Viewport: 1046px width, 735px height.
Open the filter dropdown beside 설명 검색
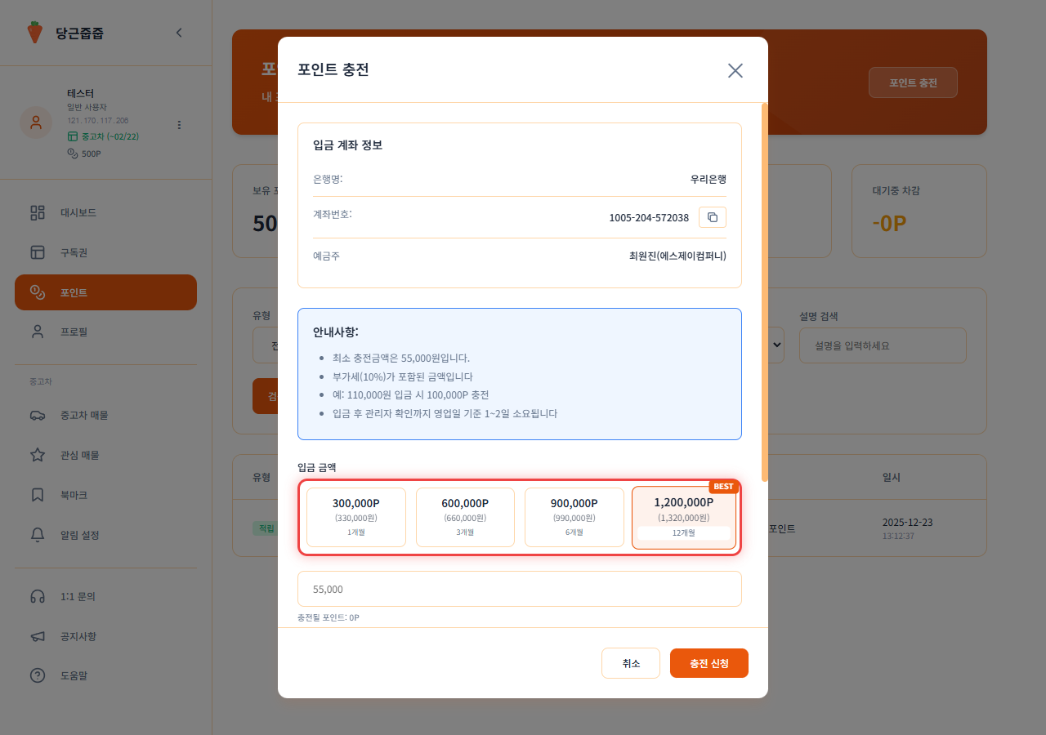pyautogui.click(x=775, y=345)
